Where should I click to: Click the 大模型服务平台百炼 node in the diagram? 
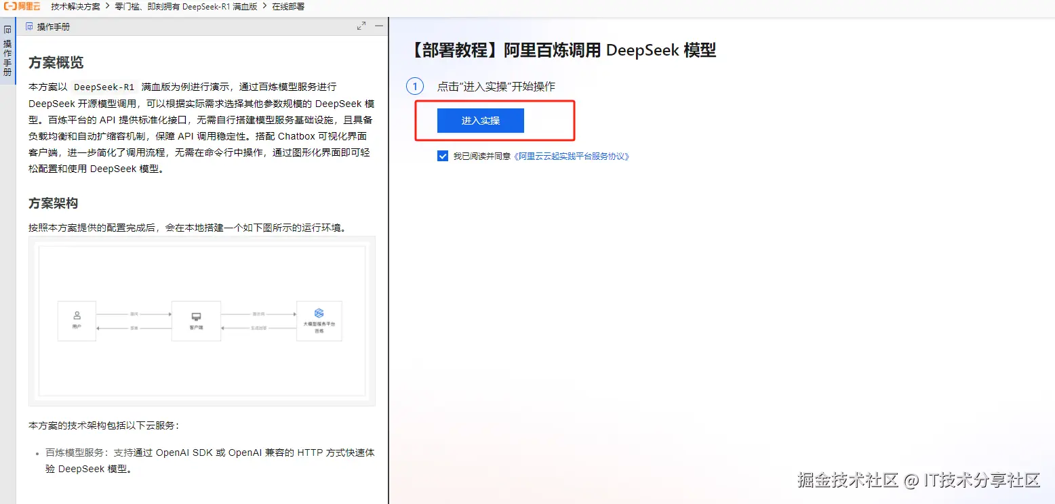click(319, 320)
